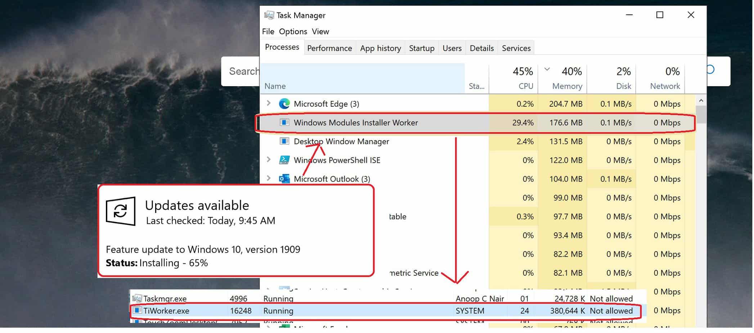Close the Task Manager window

point(691,15)
